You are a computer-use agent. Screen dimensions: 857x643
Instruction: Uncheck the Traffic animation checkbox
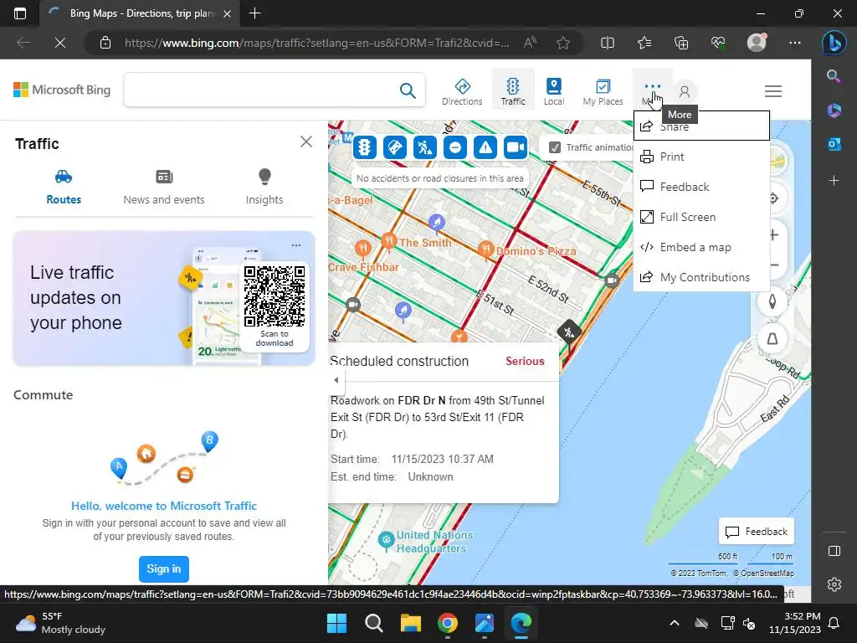tap(554, 147)
